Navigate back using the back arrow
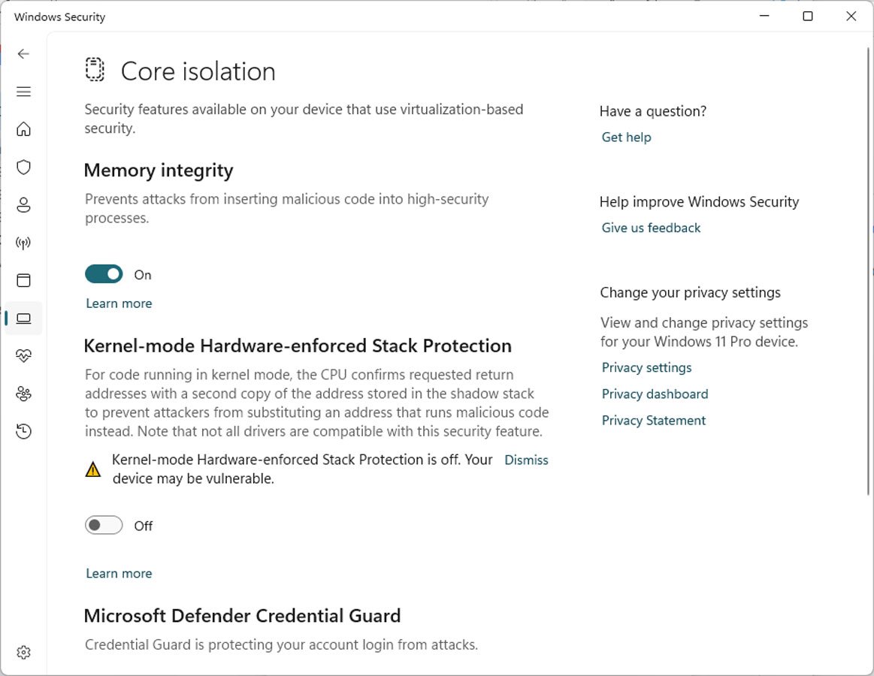This screenshot has width=874, height=676. pos(23,53)
